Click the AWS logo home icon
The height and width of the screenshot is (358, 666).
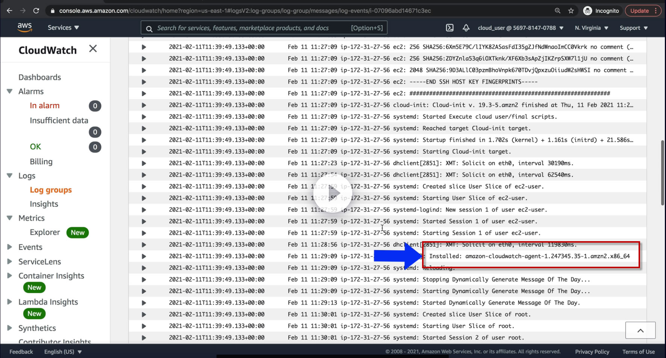(24, 27)
